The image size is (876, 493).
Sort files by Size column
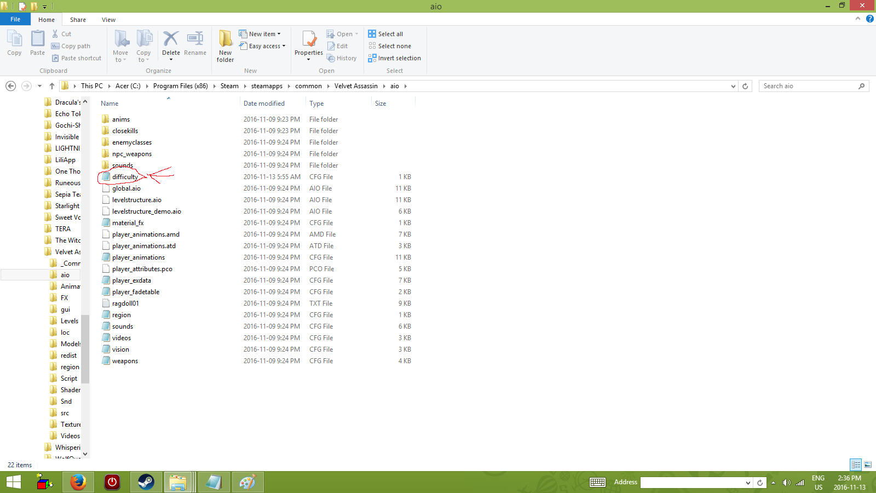click(393, 103)
